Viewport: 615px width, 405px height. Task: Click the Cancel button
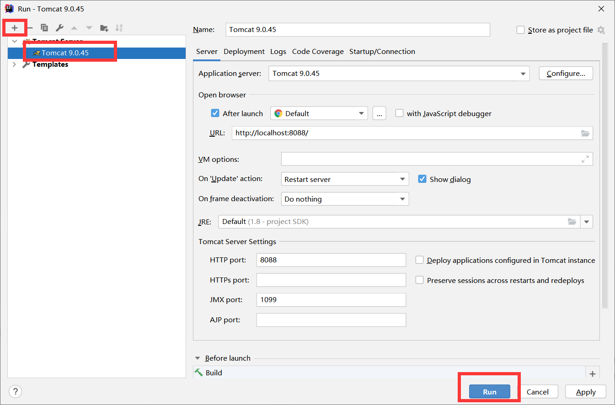point(538,392)
